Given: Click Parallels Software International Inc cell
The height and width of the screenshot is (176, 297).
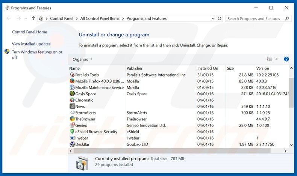Looking at the screenshot, I should (156, 75).
